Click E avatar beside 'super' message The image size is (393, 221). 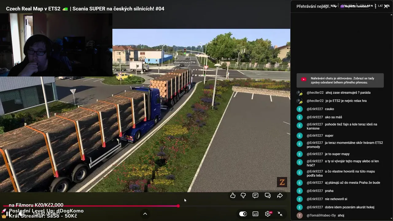300,136
